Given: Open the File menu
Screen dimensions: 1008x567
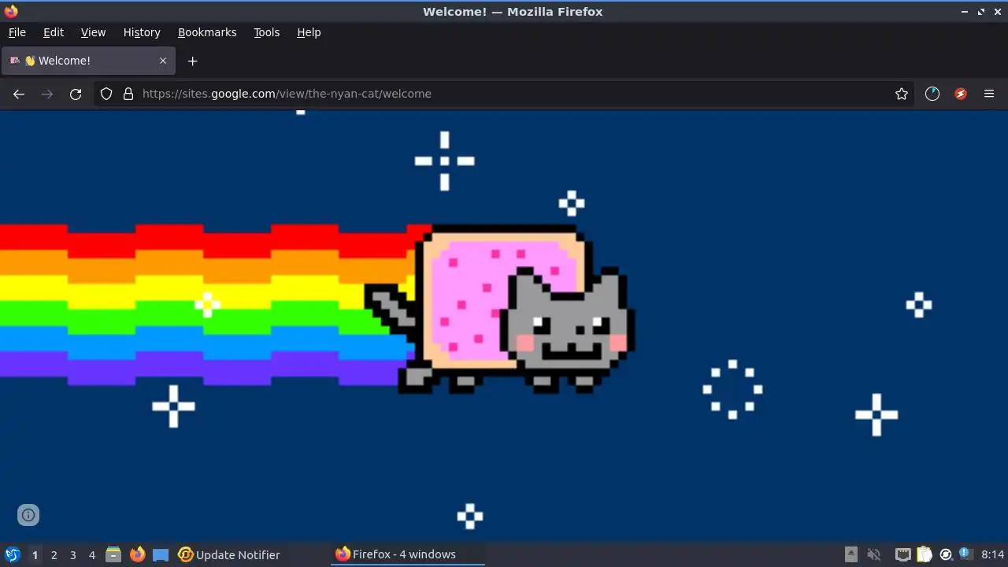Looking at the screenshot, I should [x=17, y=32].
